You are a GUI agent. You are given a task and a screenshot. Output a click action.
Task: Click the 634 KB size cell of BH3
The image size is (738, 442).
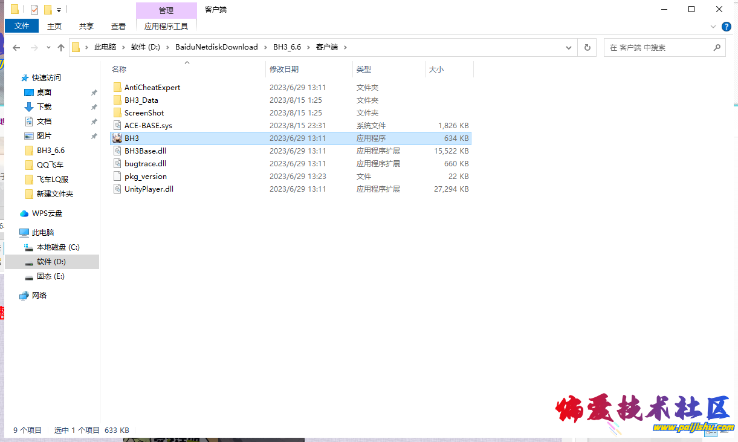point(456,138)
